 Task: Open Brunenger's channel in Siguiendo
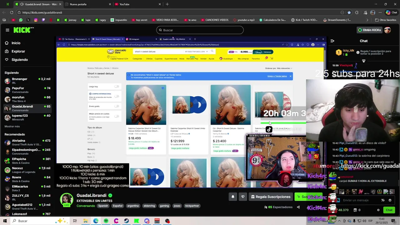[x=27, y=81]
